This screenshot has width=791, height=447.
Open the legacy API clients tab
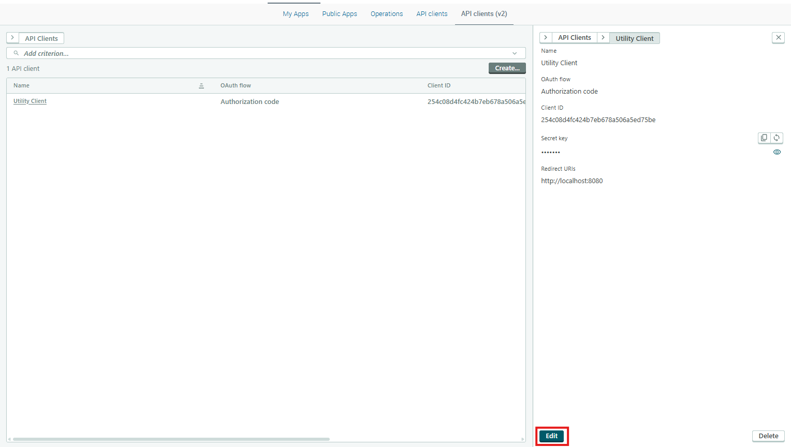(x=432, y=14)
